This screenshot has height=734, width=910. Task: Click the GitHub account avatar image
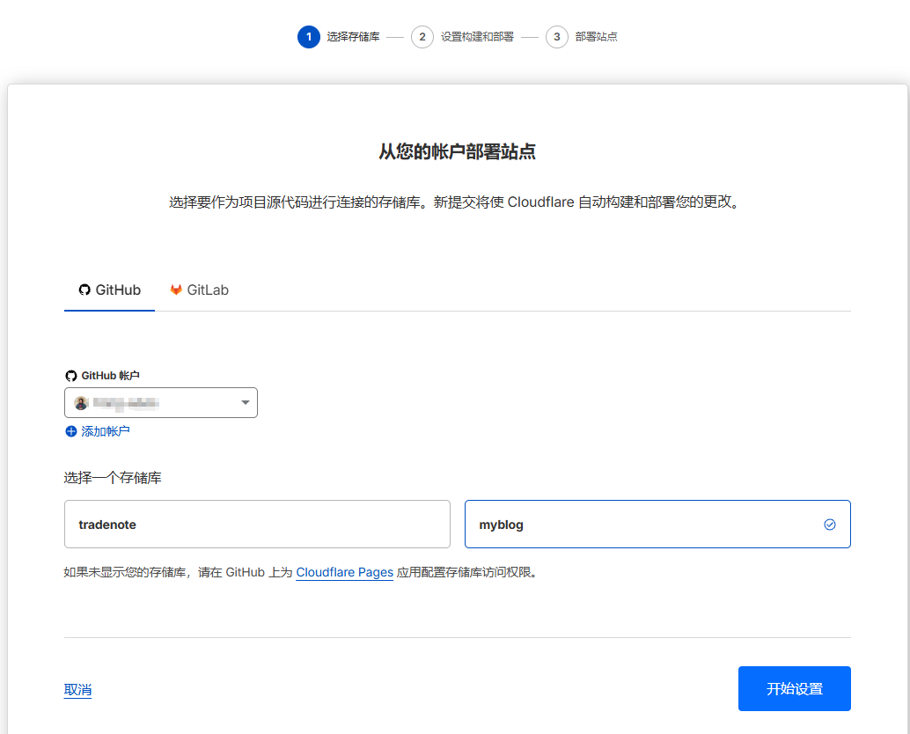[81, 403]
